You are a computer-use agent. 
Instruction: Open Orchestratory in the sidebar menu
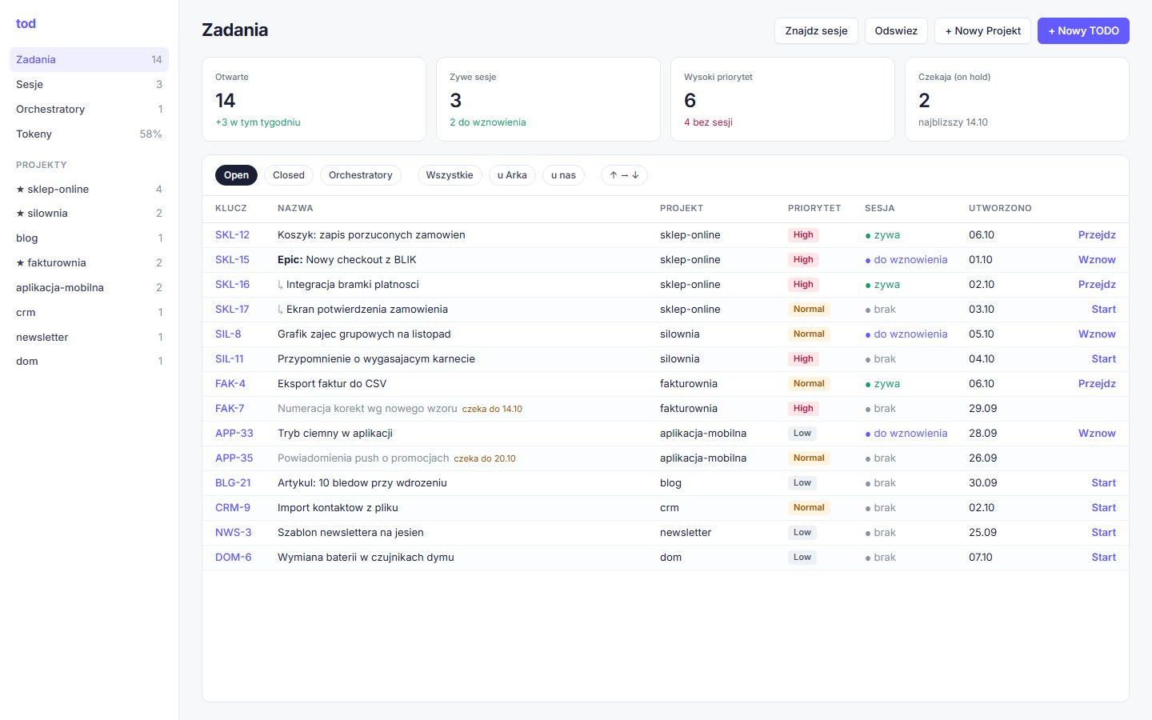pos(89,109)
